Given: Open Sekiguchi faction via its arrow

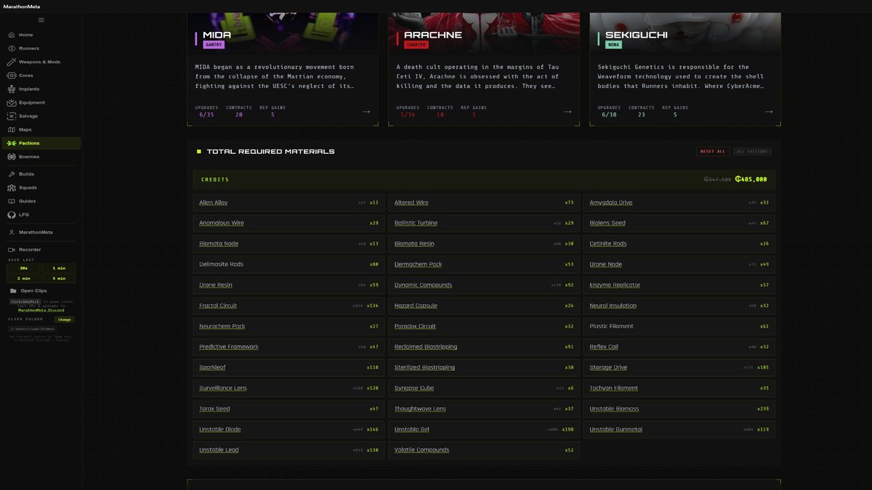Looking at the screenshot, I should 768,112.
